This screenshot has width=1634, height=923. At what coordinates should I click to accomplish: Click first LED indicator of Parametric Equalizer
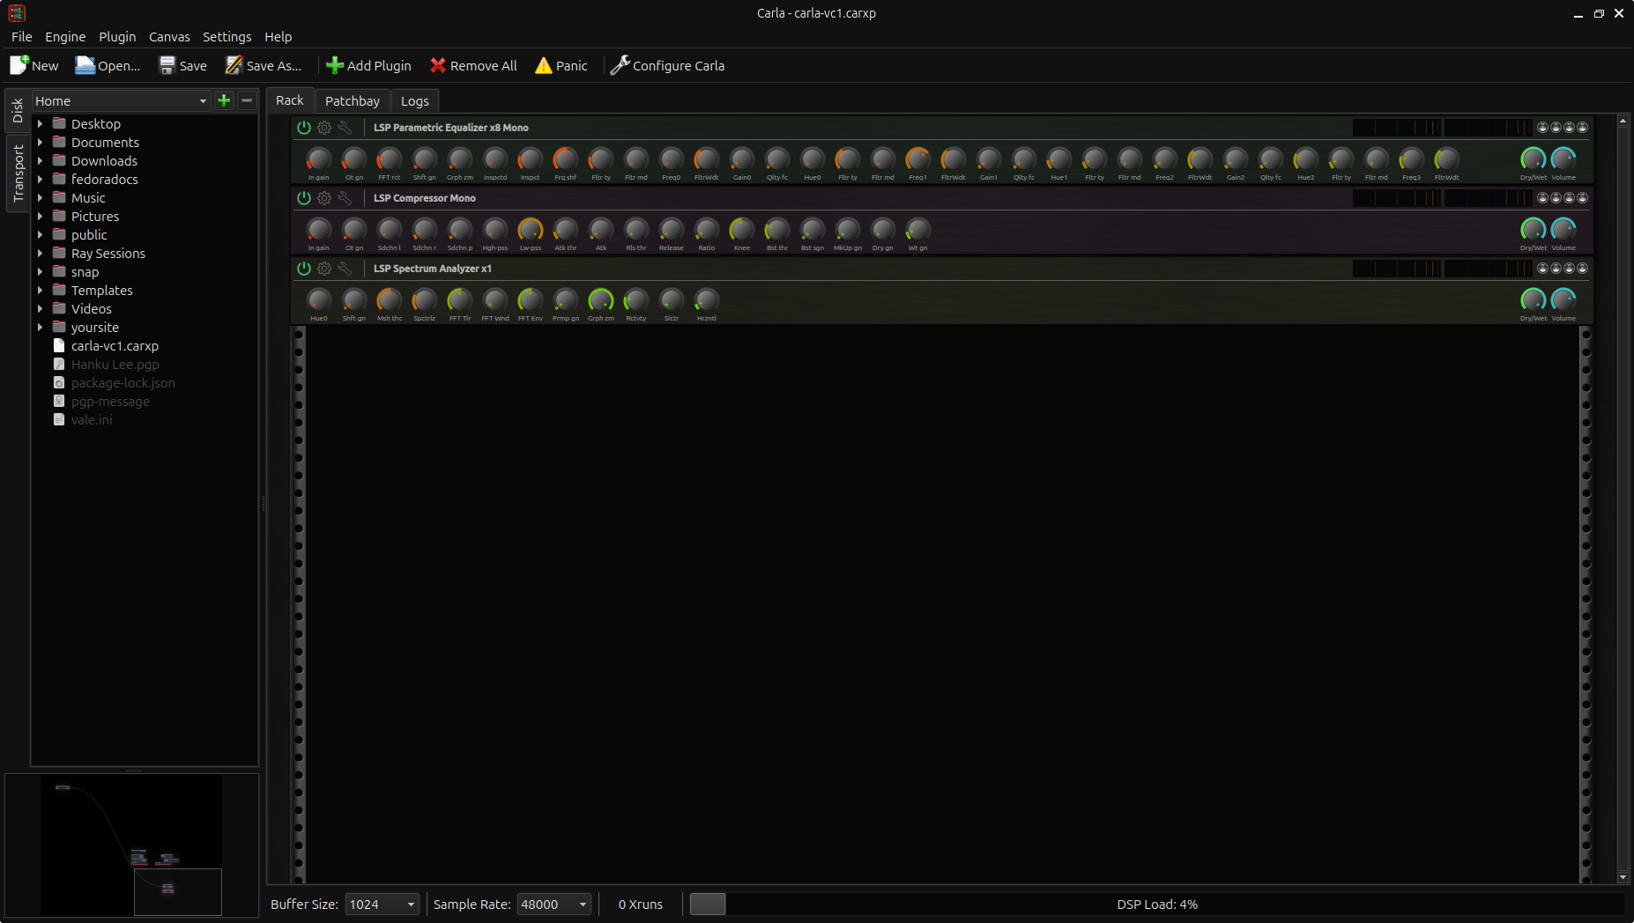tap(1542, 128)
